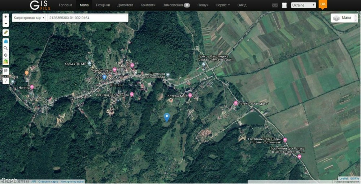Open the envelope messages icon
361x184 pixels.
(x=275, y=5)
